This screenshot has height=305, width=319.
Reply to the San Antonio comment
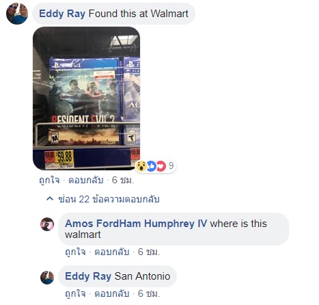112,293
